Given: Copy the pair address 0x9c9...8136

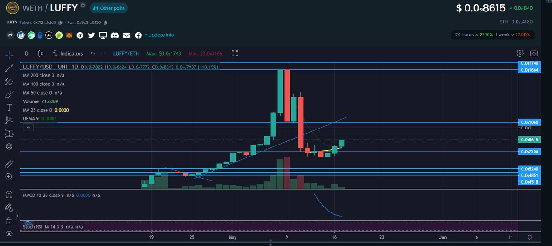Looking at the screenshot, I should point(105,22).
